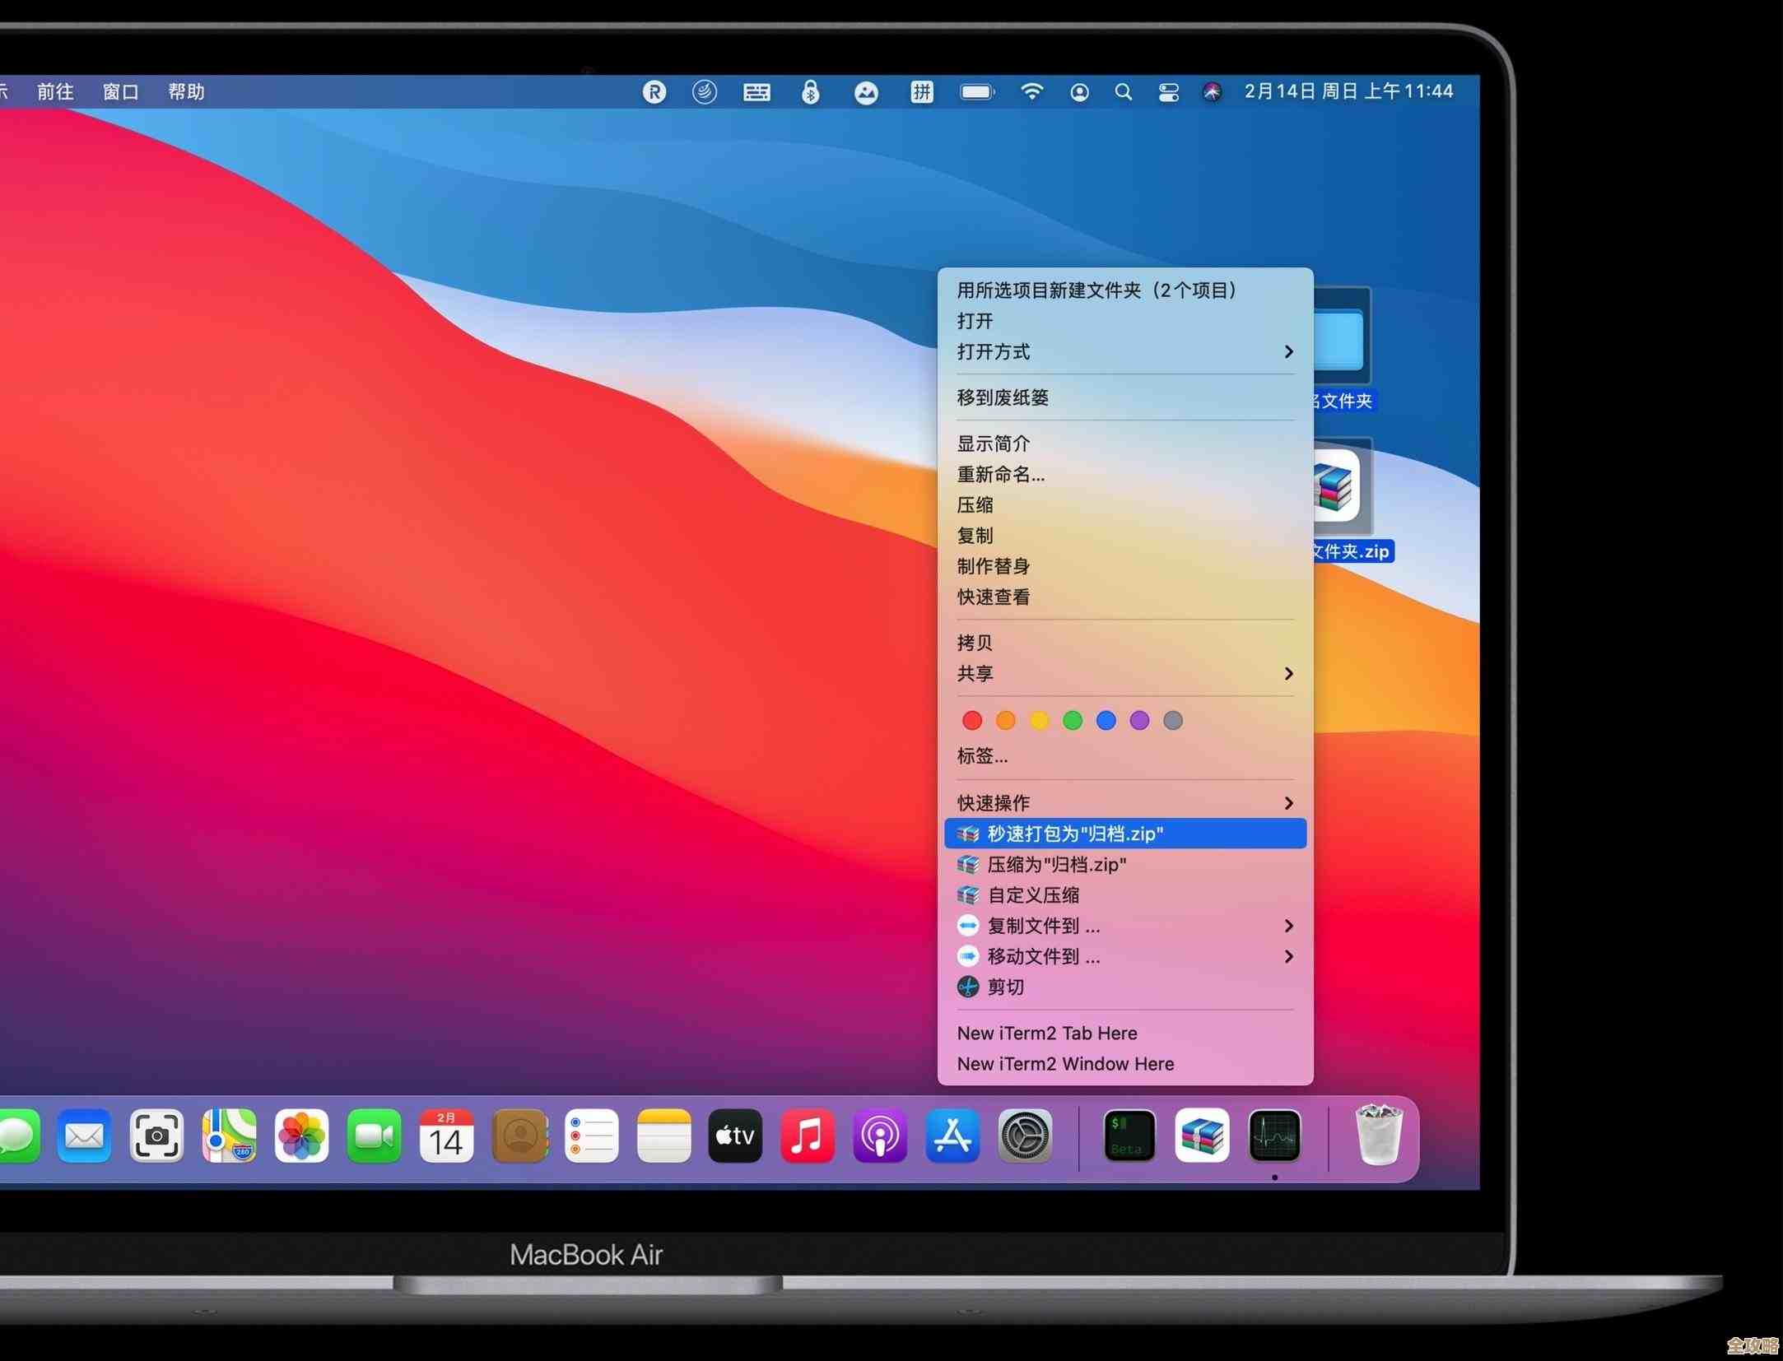Open the Photos app in the Dock
Screen dimensions: 1783x1361
pos(301,1137)
